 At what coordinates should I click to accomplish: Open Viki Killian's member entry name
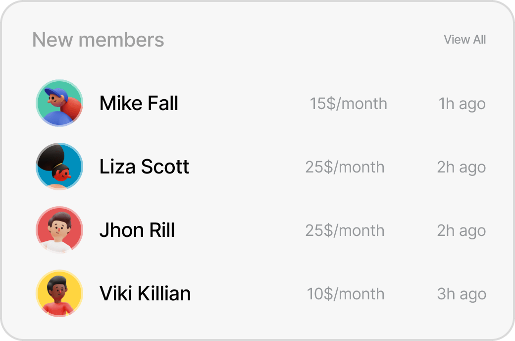coord(145,294)
